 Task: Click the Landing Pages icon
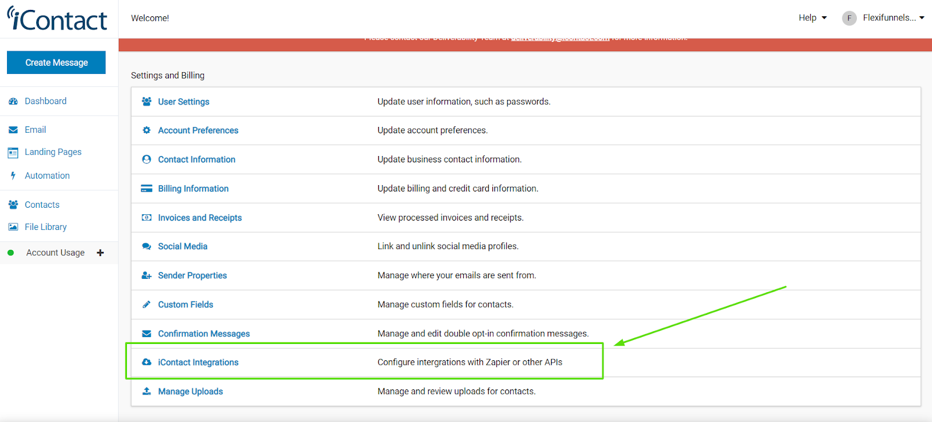coord(13,153)
